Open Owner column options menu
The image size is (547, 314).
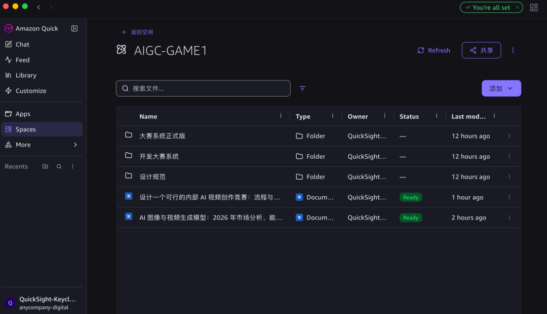pos(384,116)
